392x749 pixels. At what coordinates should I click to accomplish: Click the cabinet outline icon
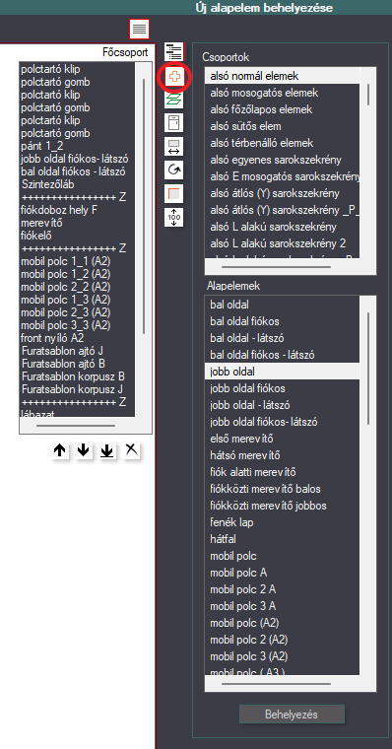click(x=173, y=122)
